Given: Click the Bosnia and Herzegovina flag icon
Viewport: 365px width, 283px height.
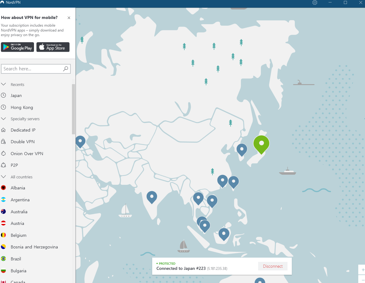Looking at the screenshot, I should tap(3, 247).
